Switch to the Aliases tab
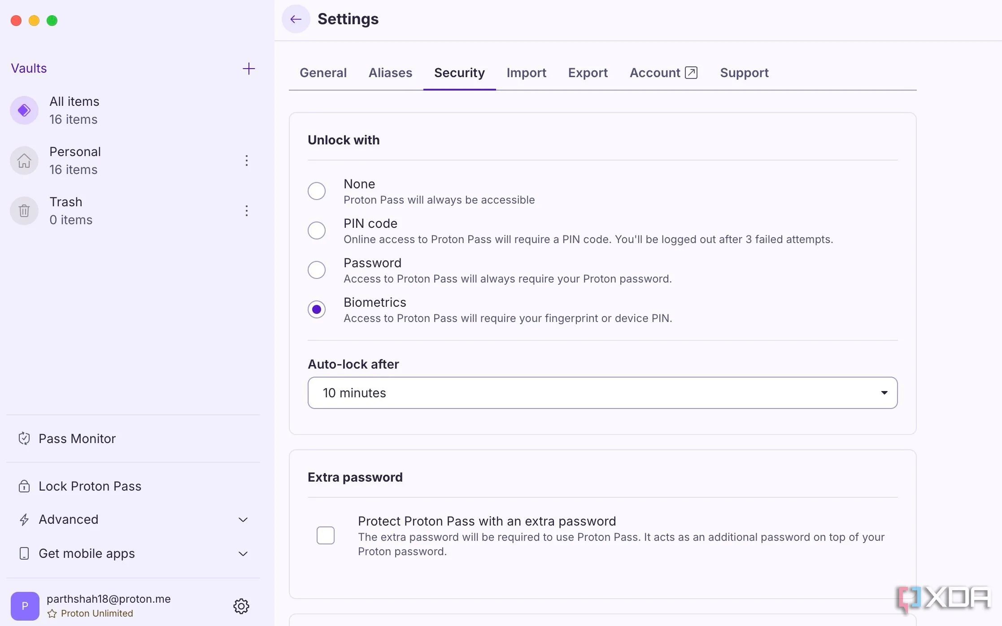The width and height of the screenshot is (1002, 626). click(x=390, y=73)
